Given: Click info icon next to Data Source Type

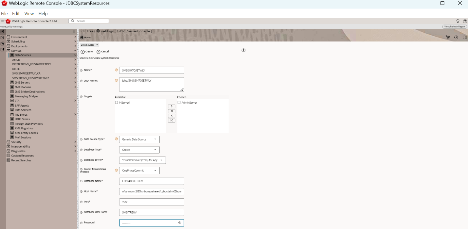Looking at the screenshot, I should click(116, 139).
